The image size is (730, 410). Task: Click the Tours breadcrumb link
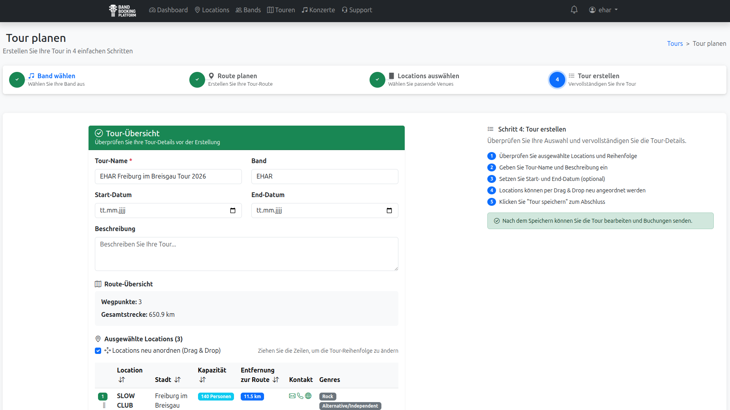(x=675, y=43)
